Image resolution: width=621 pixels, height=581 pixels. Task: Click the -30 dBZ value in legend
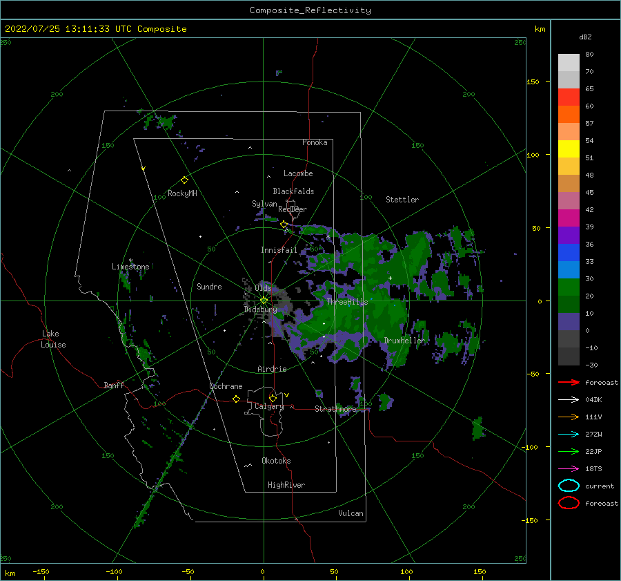591,365
